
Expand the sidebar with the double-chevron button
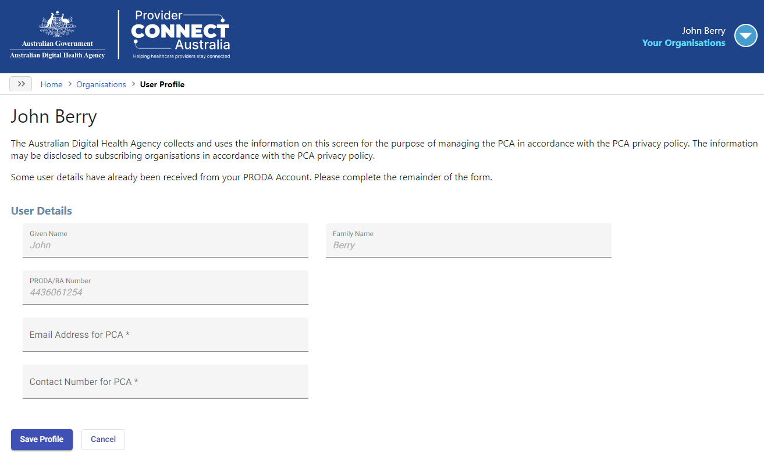tap(21, 84)
